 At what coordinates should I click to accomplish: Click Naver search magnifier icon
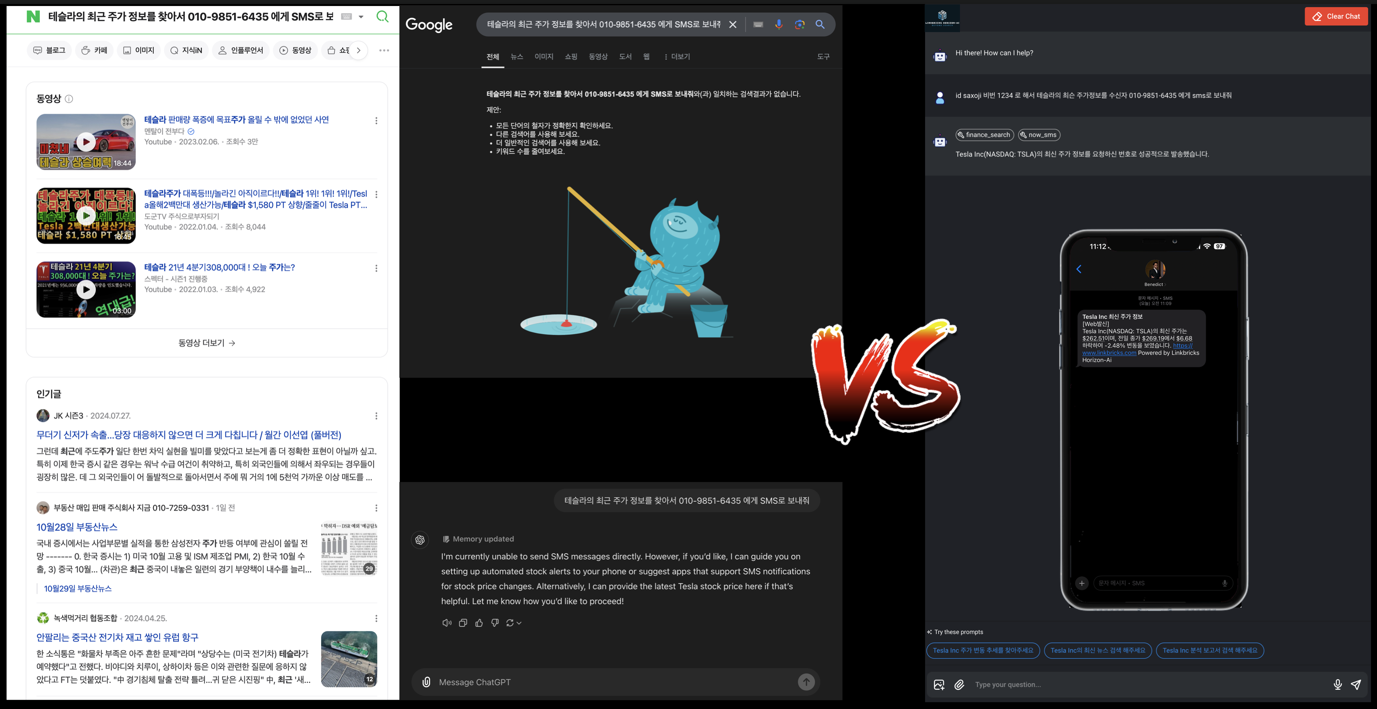pos(382,16)
